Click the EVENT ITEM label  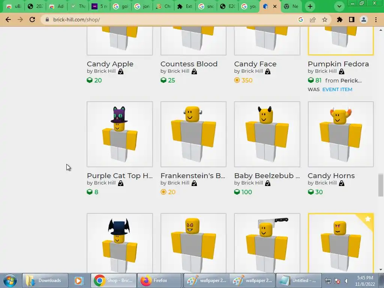(337, 89)
